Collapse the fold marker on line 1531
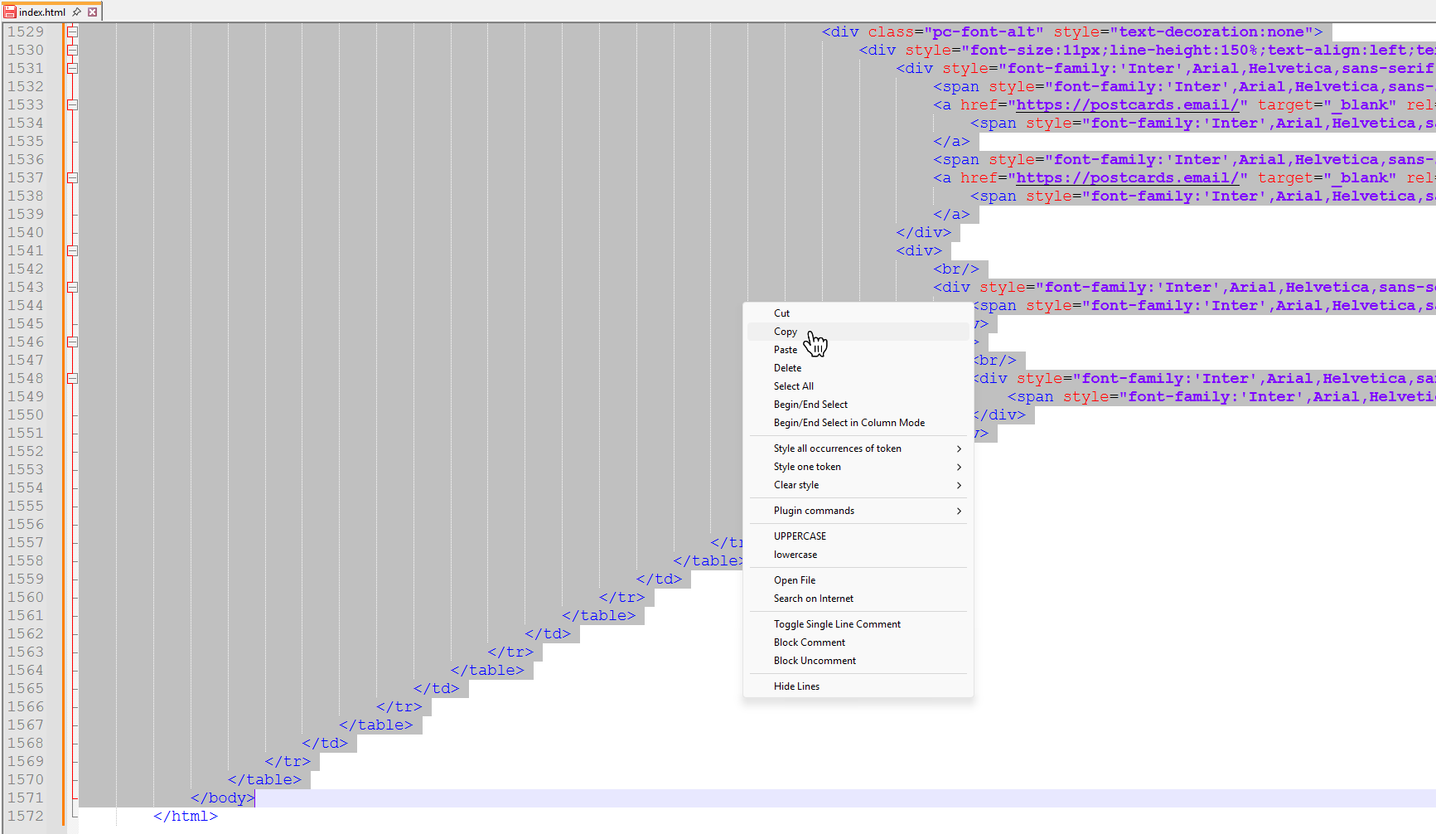 pyautogui.click(x=72, y=68)
